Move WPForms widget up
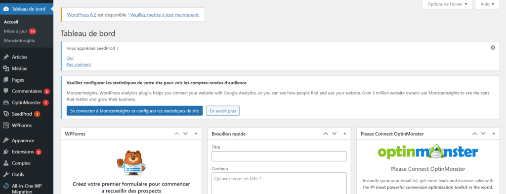This screenshot has width=506, height=194. 176,133
